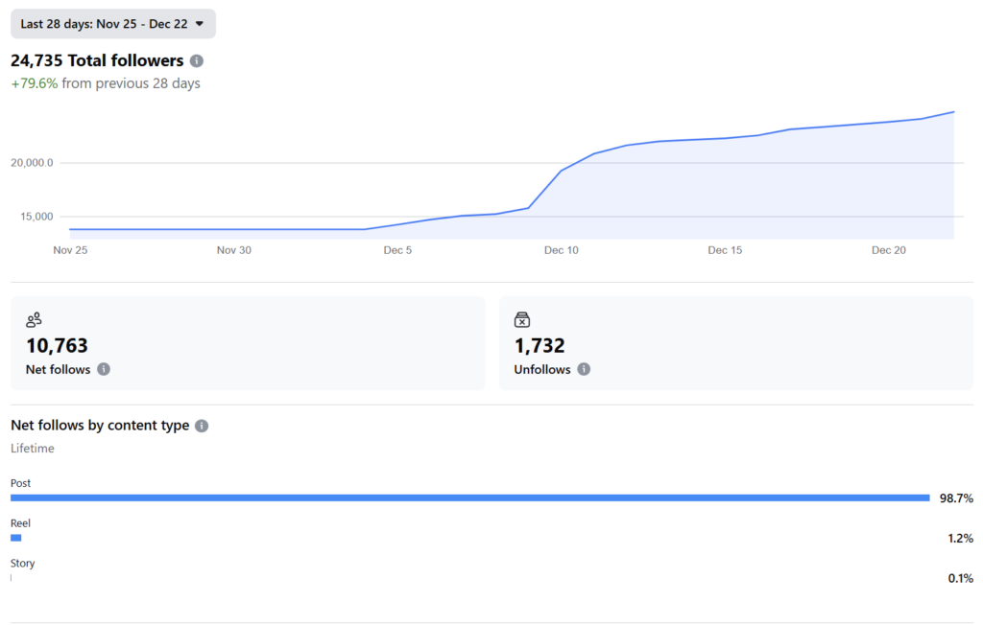Click the Dec 20 label on chart axis

point(888,250)
